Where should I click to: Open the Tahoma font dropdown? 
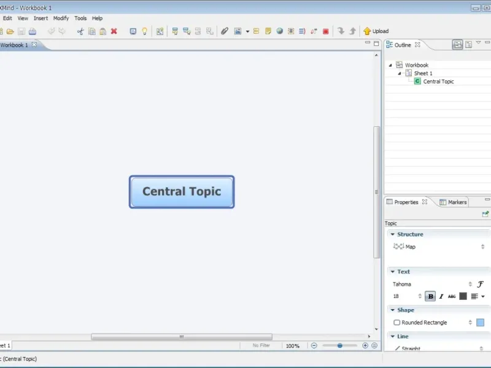coord(470,284)
